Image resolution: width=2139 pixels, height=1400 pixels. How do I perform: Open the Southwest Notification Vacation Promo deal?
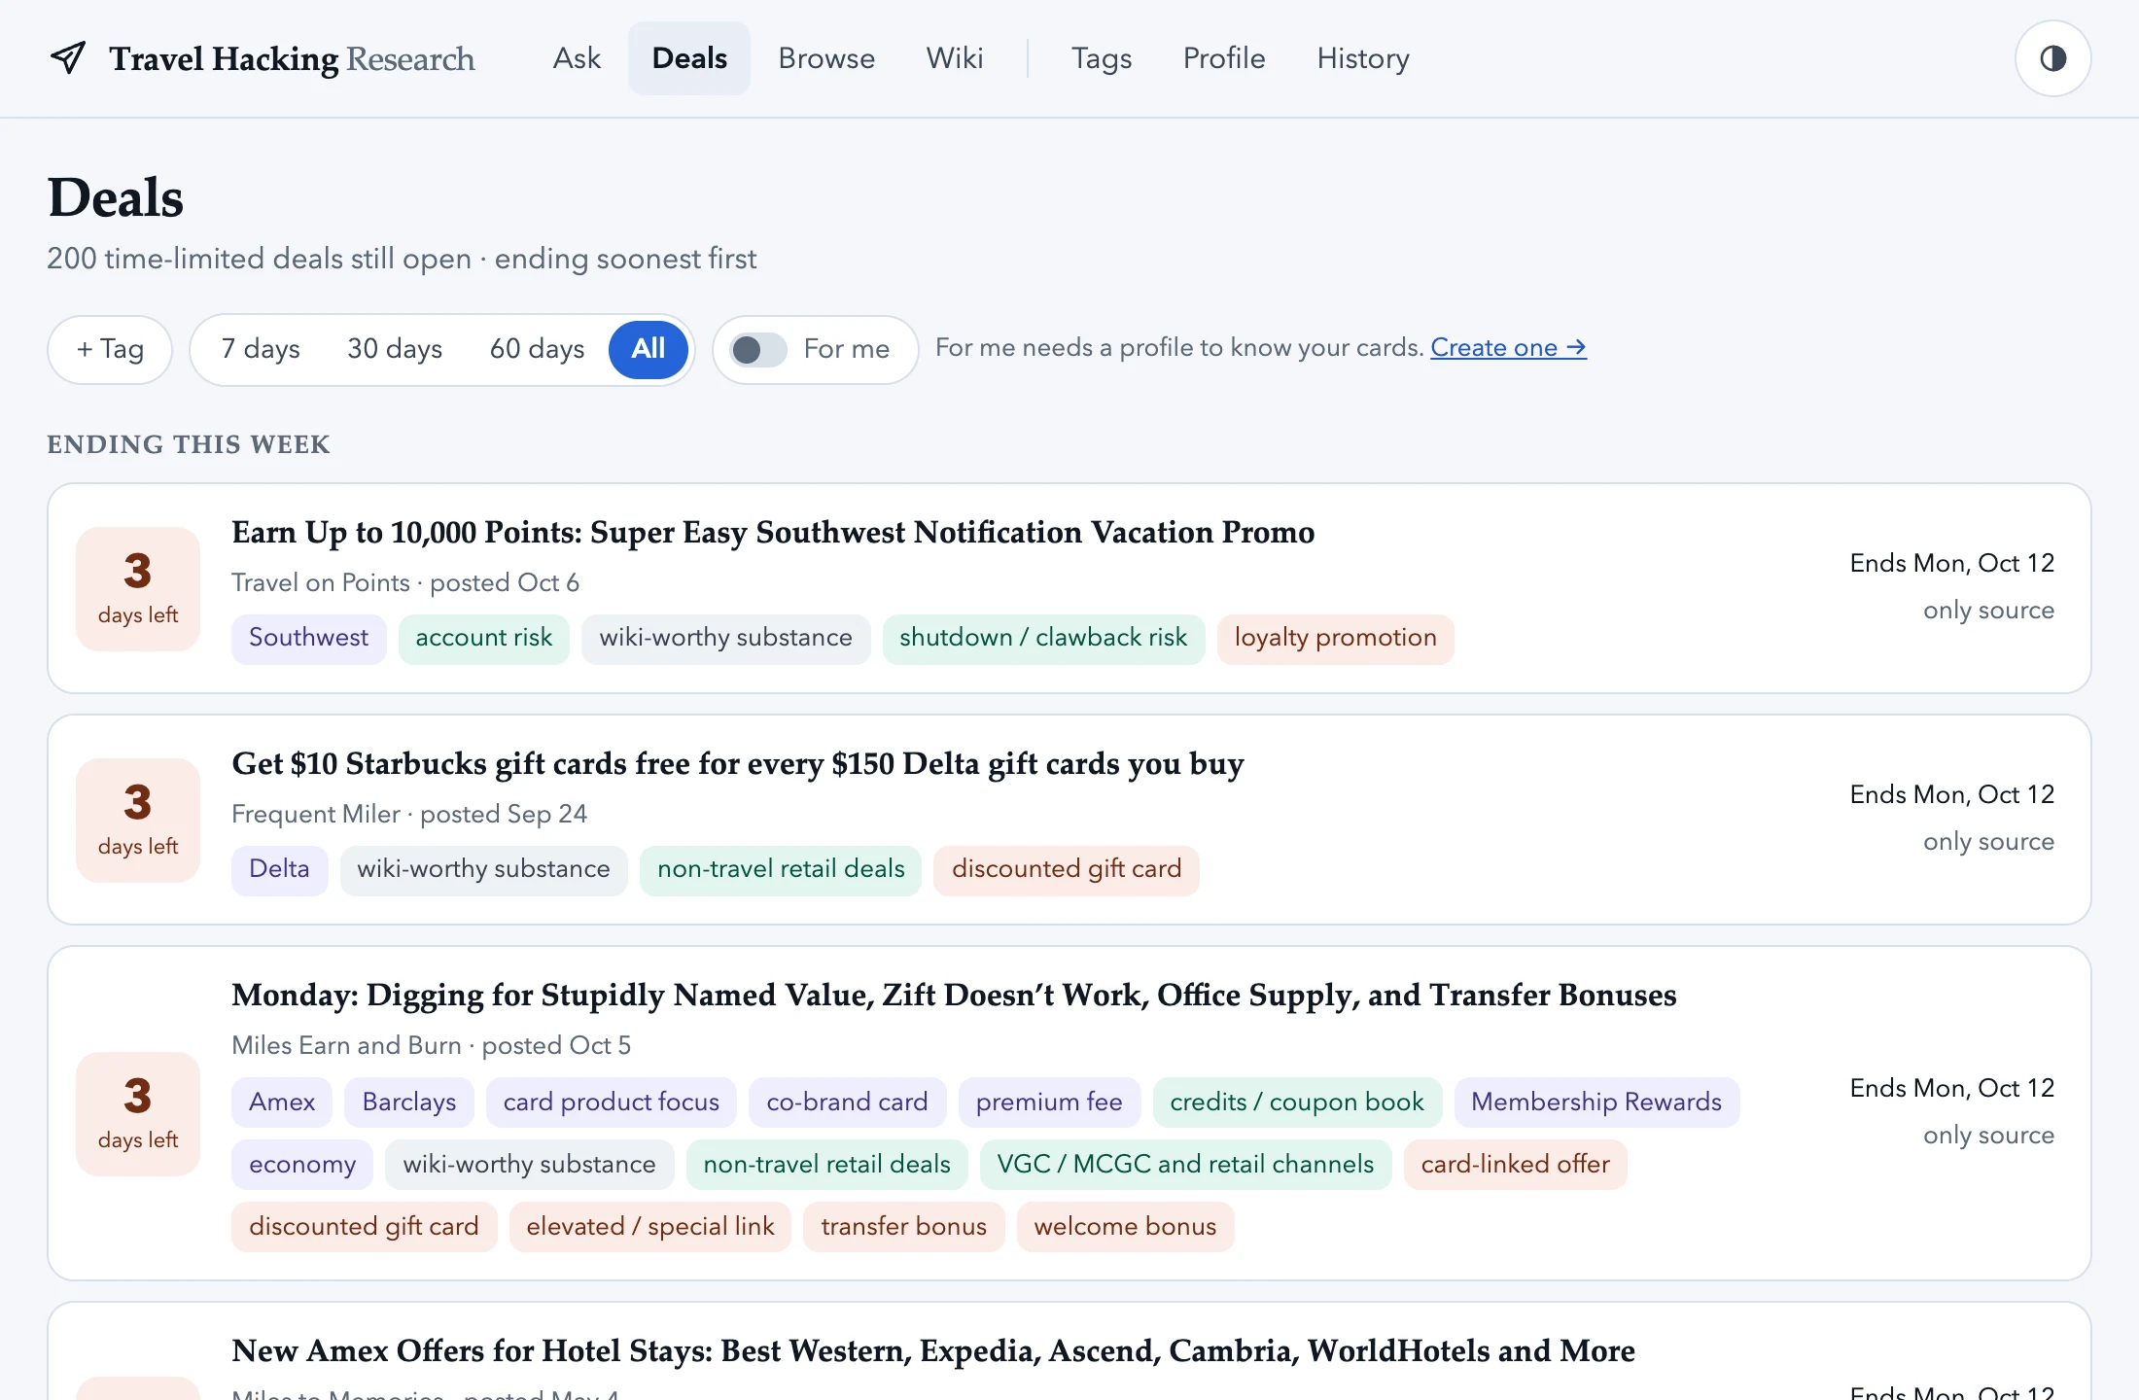pyautogui.click(x=773, y=533)
